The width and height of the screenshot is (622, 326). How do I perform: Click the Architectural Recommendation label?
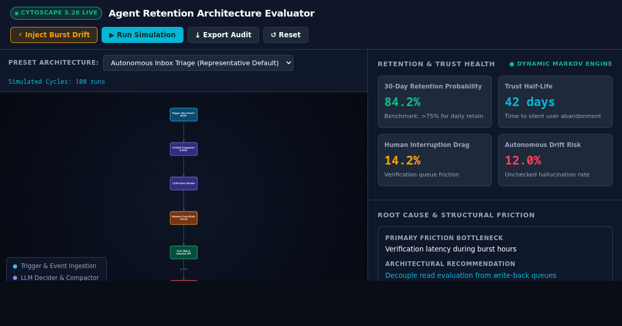(x=450, y=264)
